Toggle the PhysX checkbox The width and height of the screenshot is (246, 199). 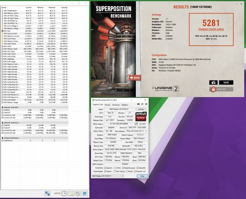pos(127,171)
